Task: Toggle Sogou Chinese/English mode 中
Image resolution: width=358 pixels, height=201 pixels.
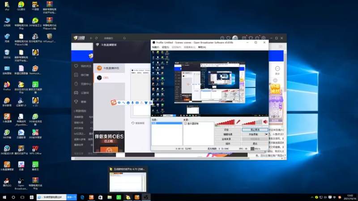Action: pos(119,103)
